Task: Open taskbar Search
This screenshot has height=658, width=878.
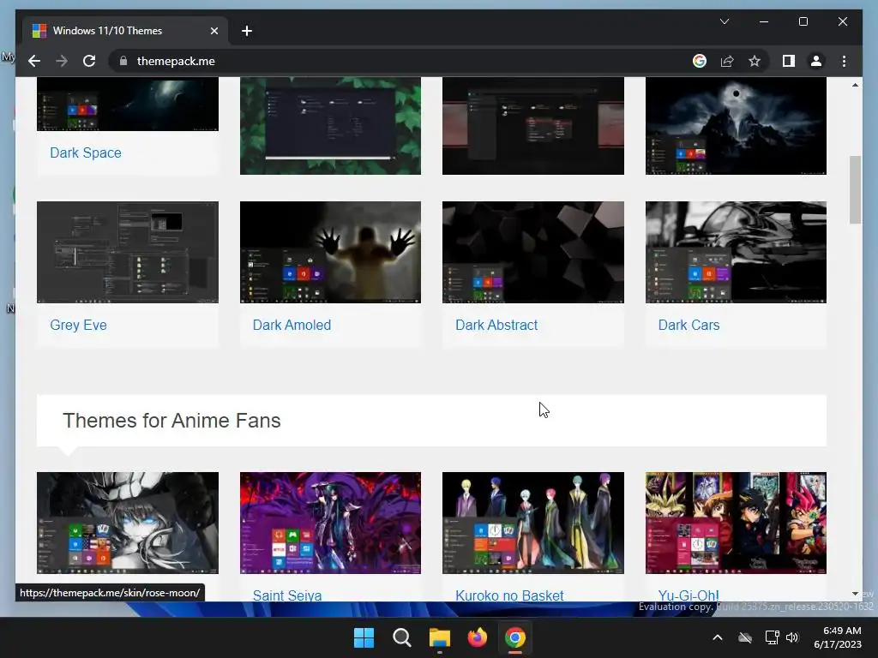Action: click(x=401, y=637)
